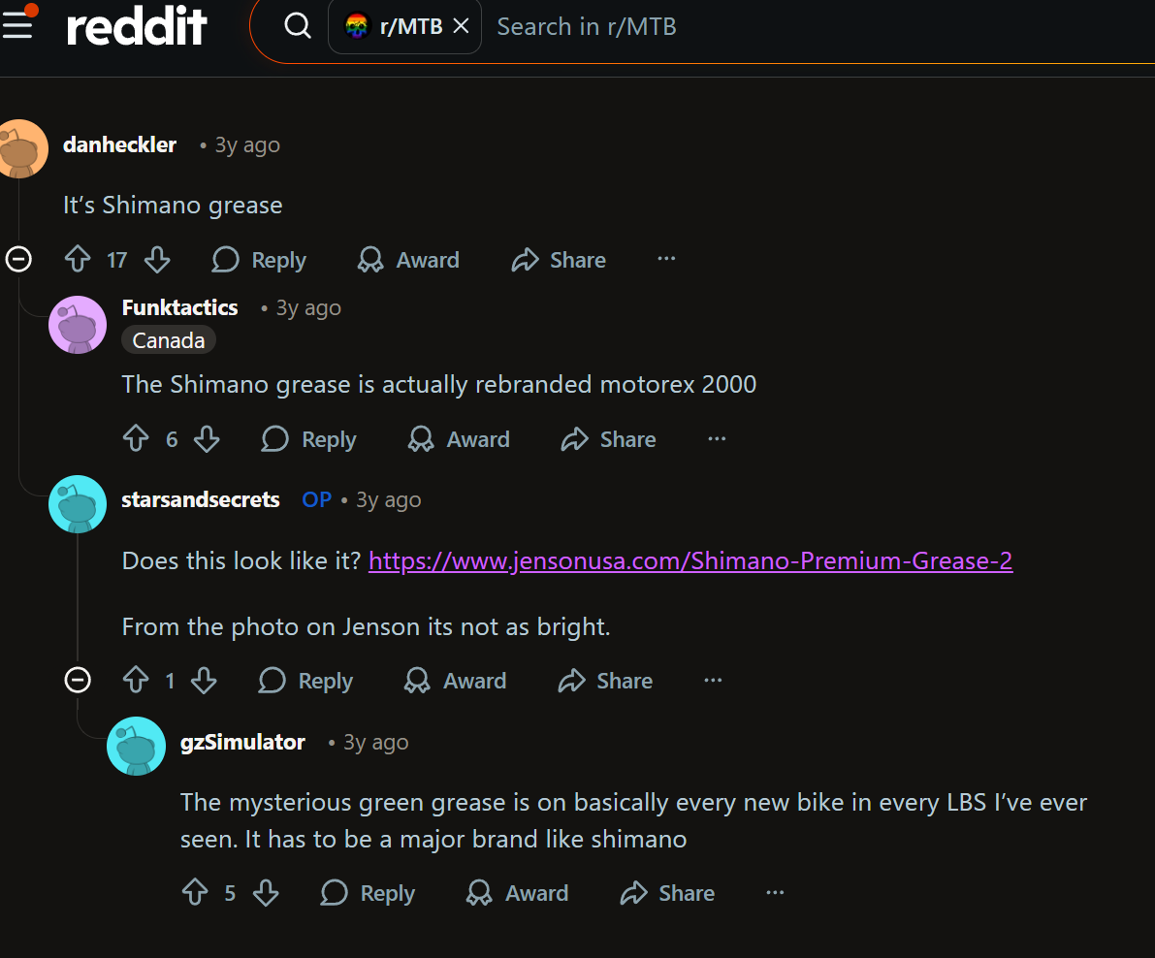The height and width of the screenshot is (958, 1155).
Task: Click Funktactics' purple avatar
Action: coord(78,325)
